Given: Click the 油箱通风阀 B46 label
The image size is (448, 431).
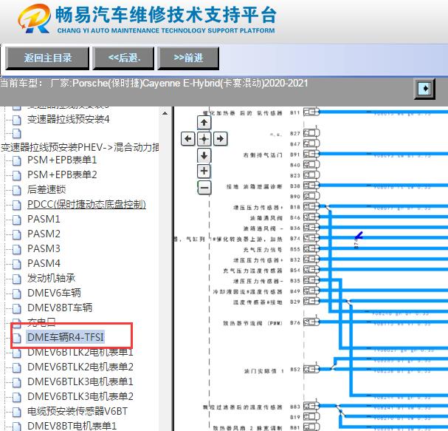Looking at the screenshot, I should (x=266, y=218).
